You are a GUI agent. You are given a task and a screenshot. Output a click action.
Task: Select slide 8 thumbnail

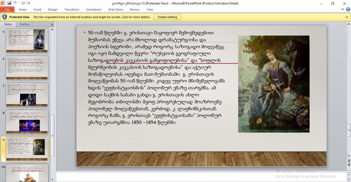point(27,122)
